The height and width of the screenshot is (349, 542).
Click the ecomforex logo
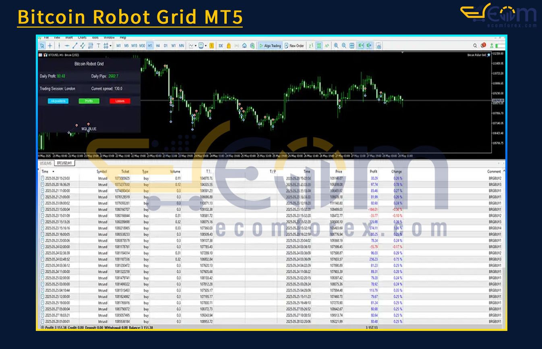pos(499,16)
